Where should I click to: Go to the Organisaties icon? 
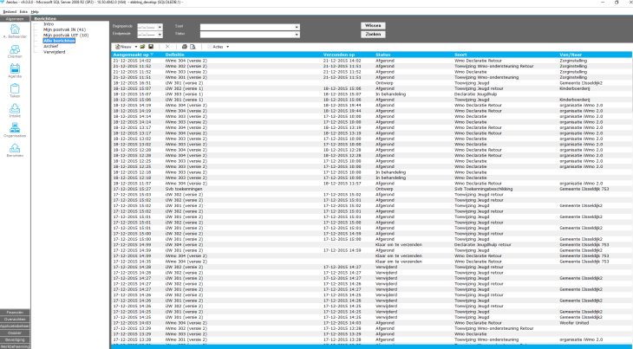pos(15,129)
